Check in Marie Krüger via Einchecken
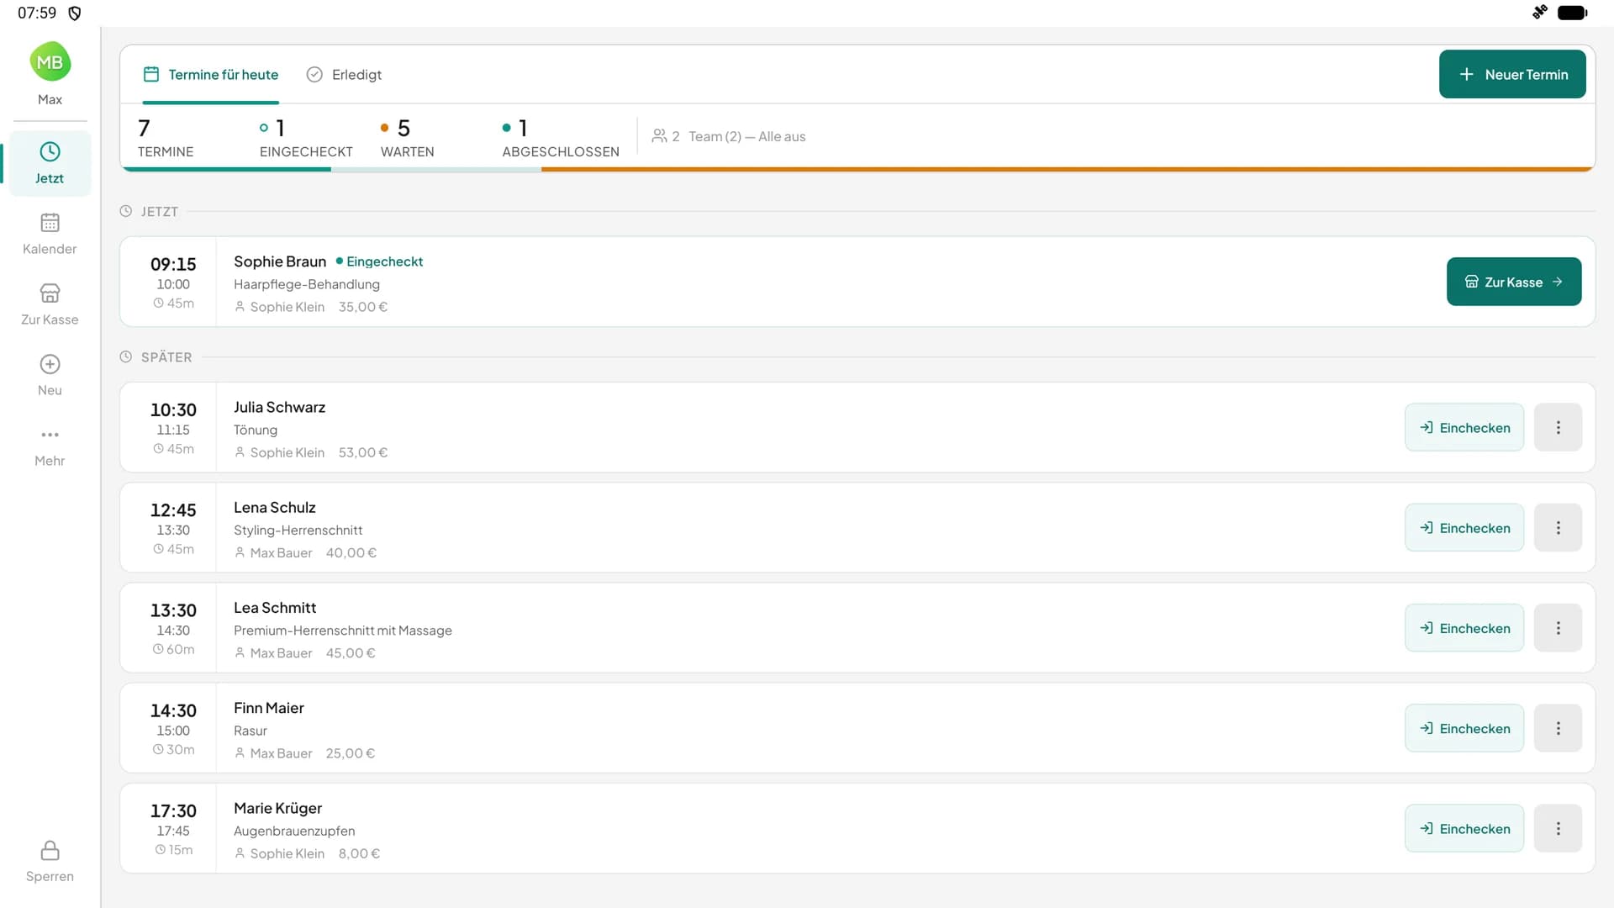The image size is (1614, 908). (x=1464, y=828)
